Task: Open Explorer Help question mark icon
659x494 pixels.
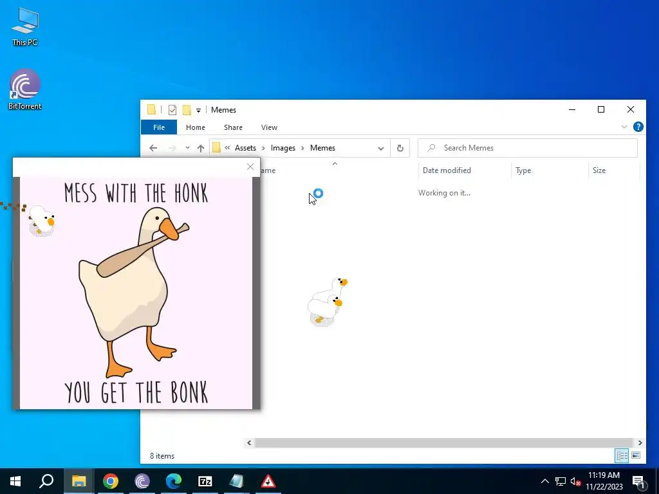Action: coord(638,127)
